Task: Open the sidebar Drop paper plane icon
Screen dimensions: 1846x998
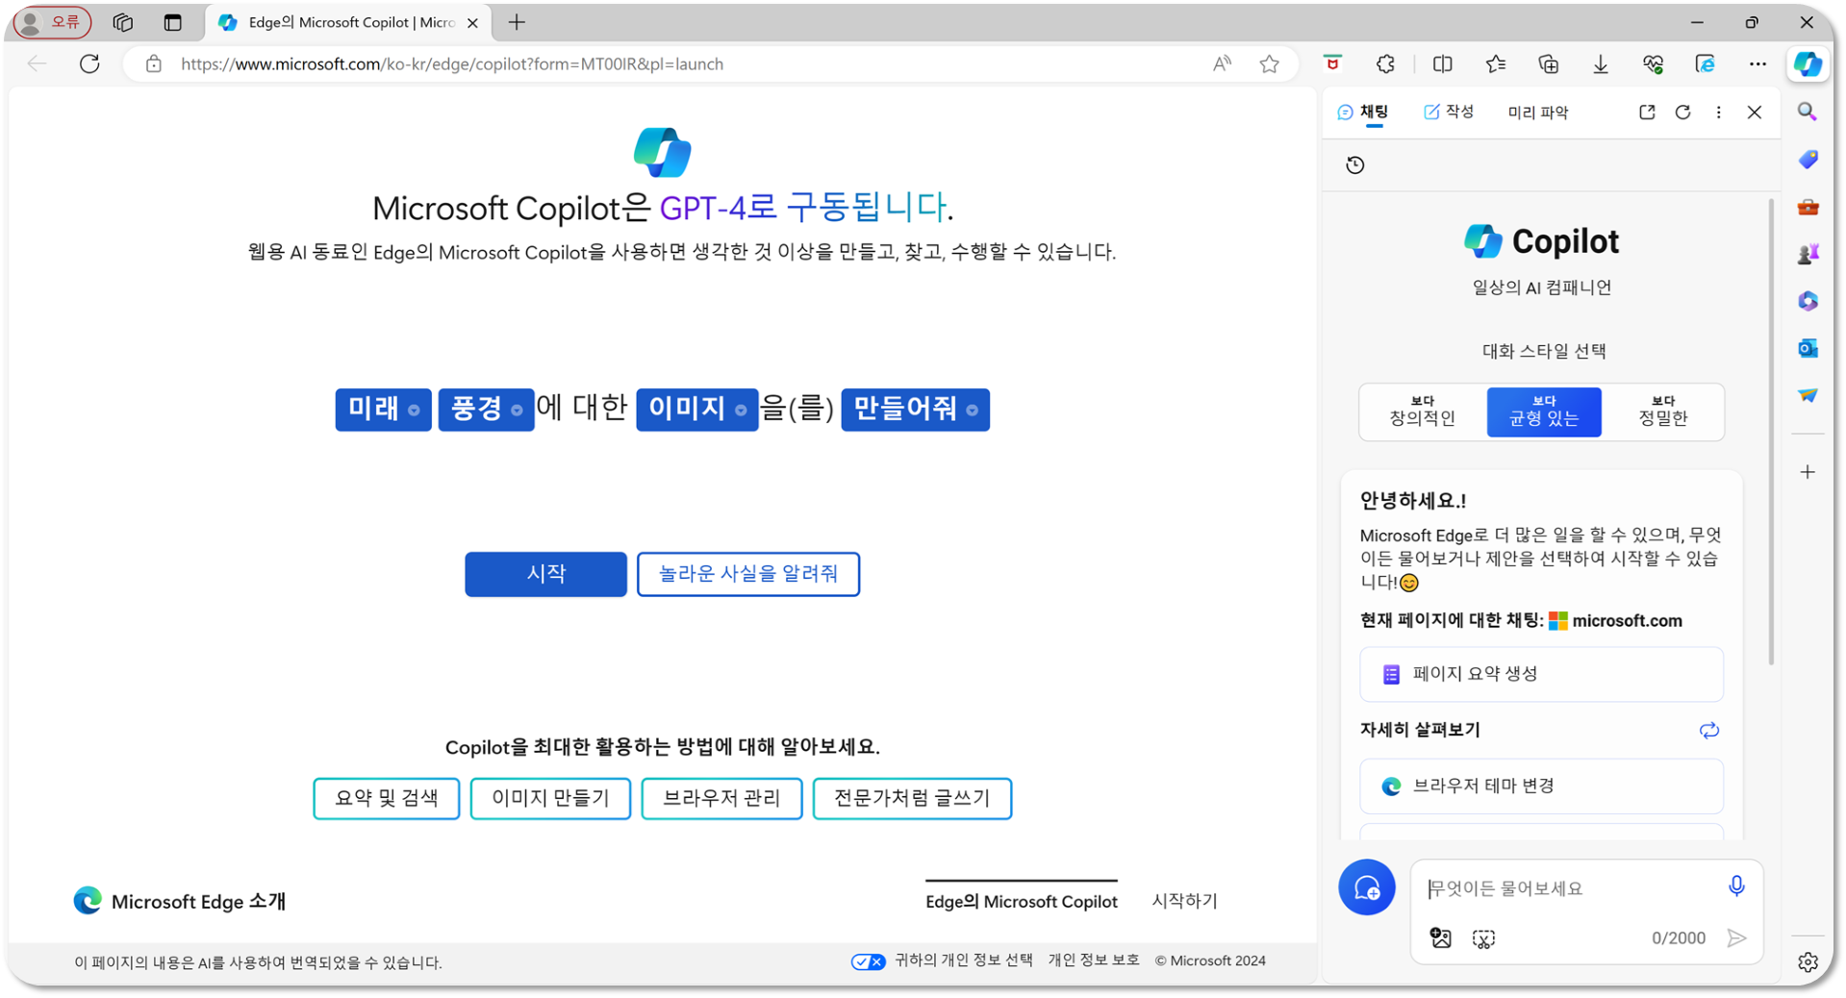Action: tap(1808, 395)
